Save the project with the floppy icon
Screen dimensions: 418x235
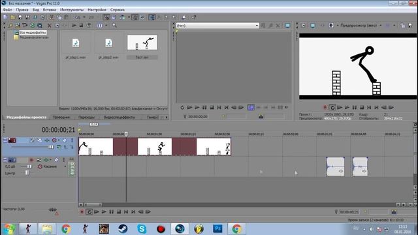click(x=20, y=18)
